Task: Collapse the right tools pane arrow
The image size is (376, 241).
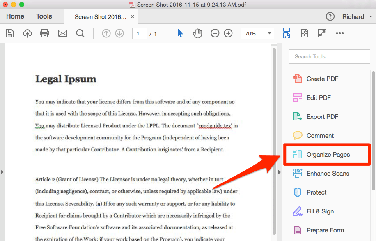Action: click(280, 172)
